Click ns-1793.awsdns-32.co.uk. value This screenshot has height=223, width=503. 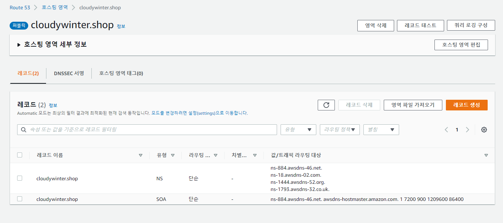(300, 189)
